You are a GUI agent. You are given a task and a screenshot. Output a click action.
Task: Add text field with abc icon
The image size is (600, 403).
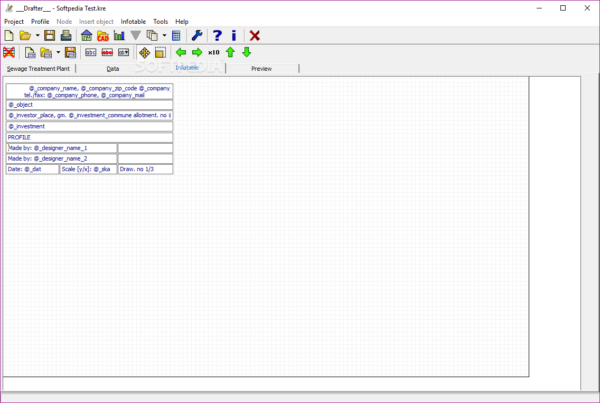pyautogui.click(x=91, y=52)
